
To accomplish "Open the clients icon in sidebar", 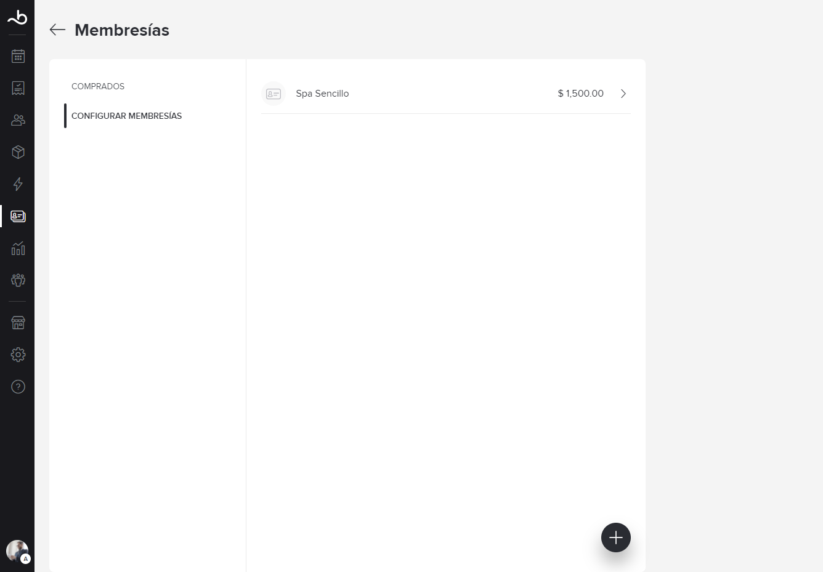I will click(x=18, y=120).
